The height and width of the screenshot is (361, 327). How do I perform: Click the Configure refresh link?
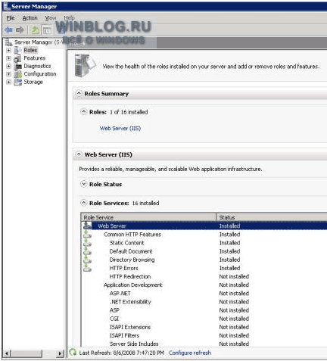(190, 353)
